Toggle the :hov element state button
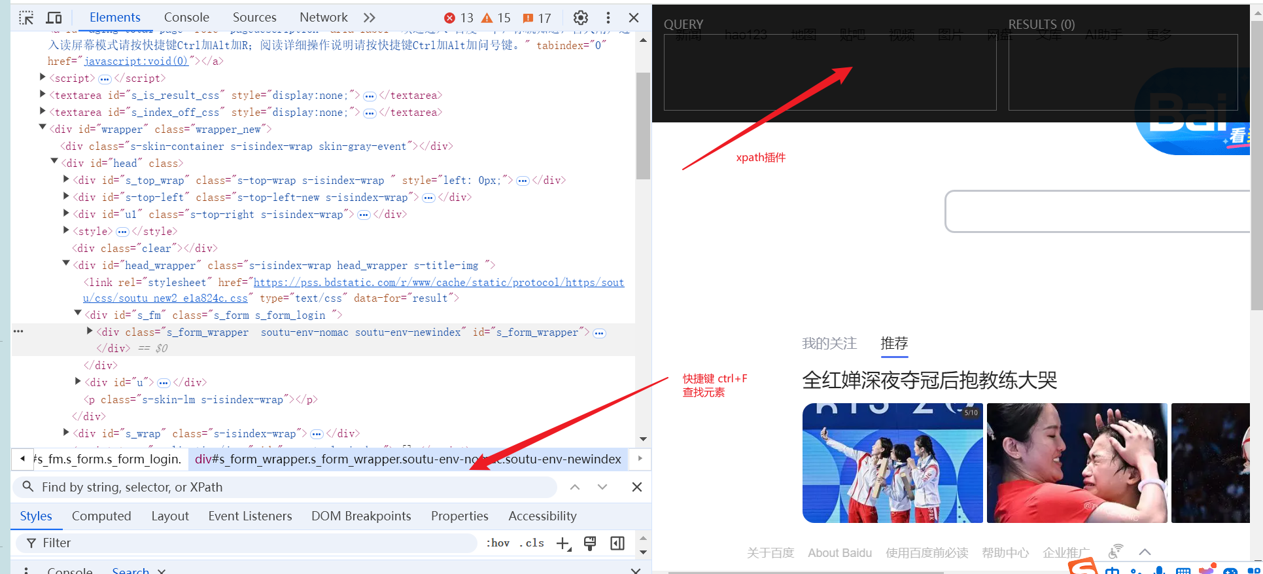The width and height of the screenshot is (1263, 574). (498, 543)
